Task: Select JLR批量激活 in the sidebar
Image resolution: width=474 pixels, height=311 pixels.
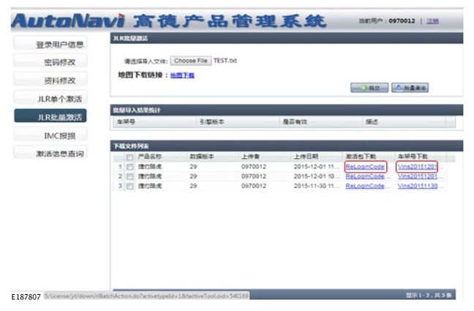Action: pyautogui.click(x=50, y=117)
